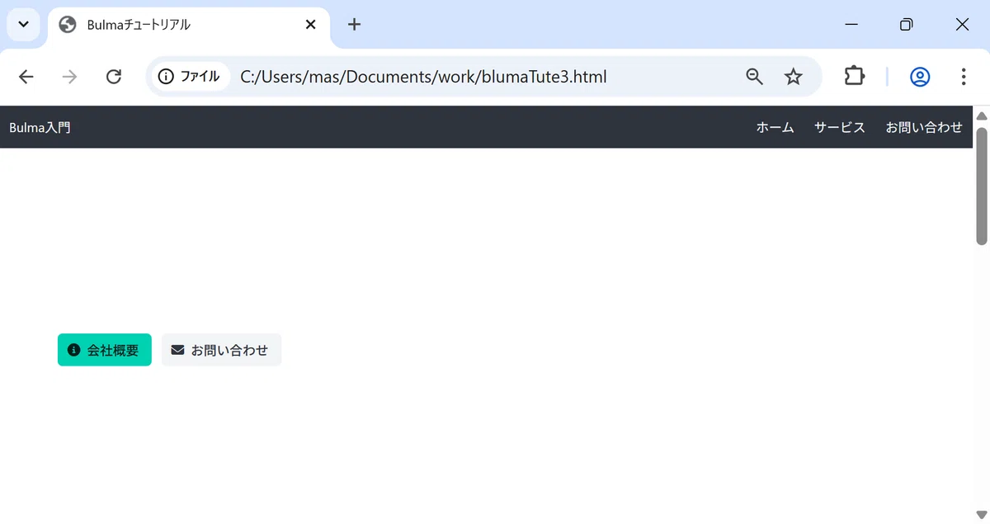Click the forward navigation arrow
The width and height of the screenshot is (990, 524).
70,77
